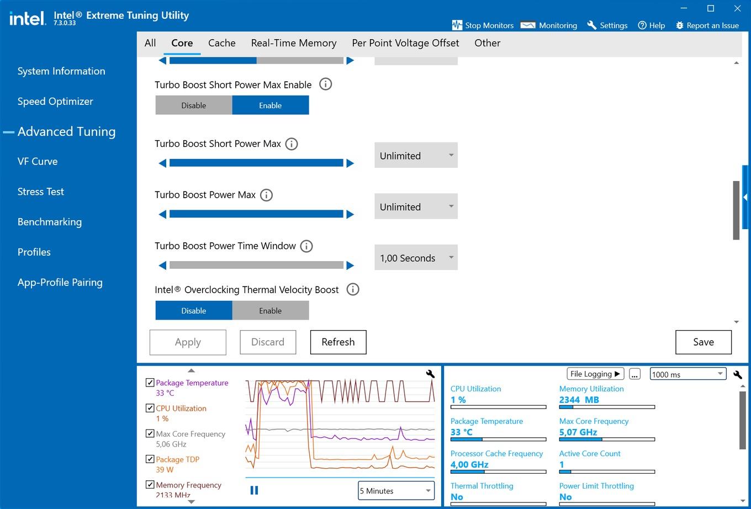Image resolution: width=751 pixels, height=509 pixels.
Task: Click the monitor list scrollbar thumb
Action: click(742, 420)
